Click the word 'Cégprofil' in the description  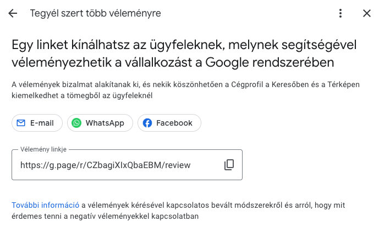pyautogui.click(x=247, y=84)
